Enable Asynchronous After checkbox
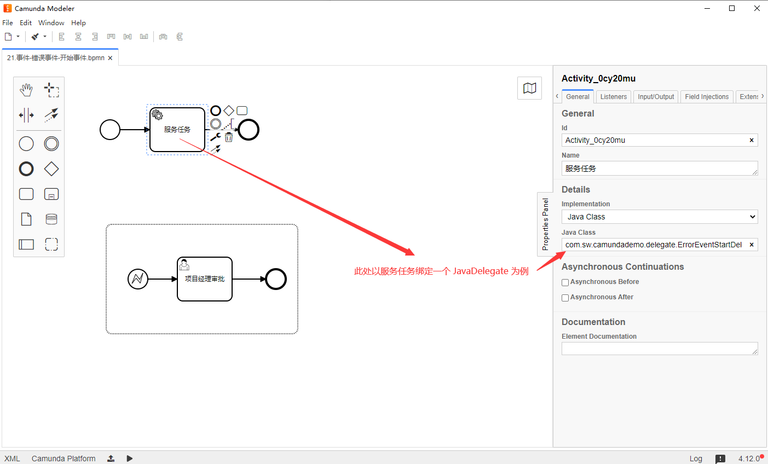 pos(565,298)
